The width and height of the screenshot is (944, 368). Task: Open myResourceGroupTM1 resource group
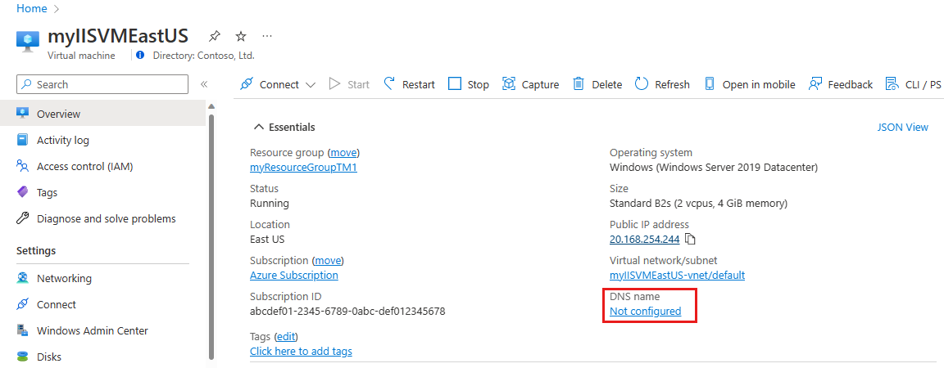(303, 168)
